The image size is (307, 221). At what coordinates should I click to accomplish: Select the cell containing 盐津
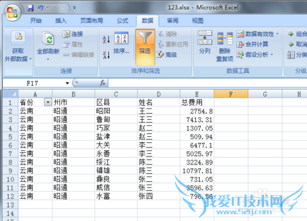[x=116, y=136]
